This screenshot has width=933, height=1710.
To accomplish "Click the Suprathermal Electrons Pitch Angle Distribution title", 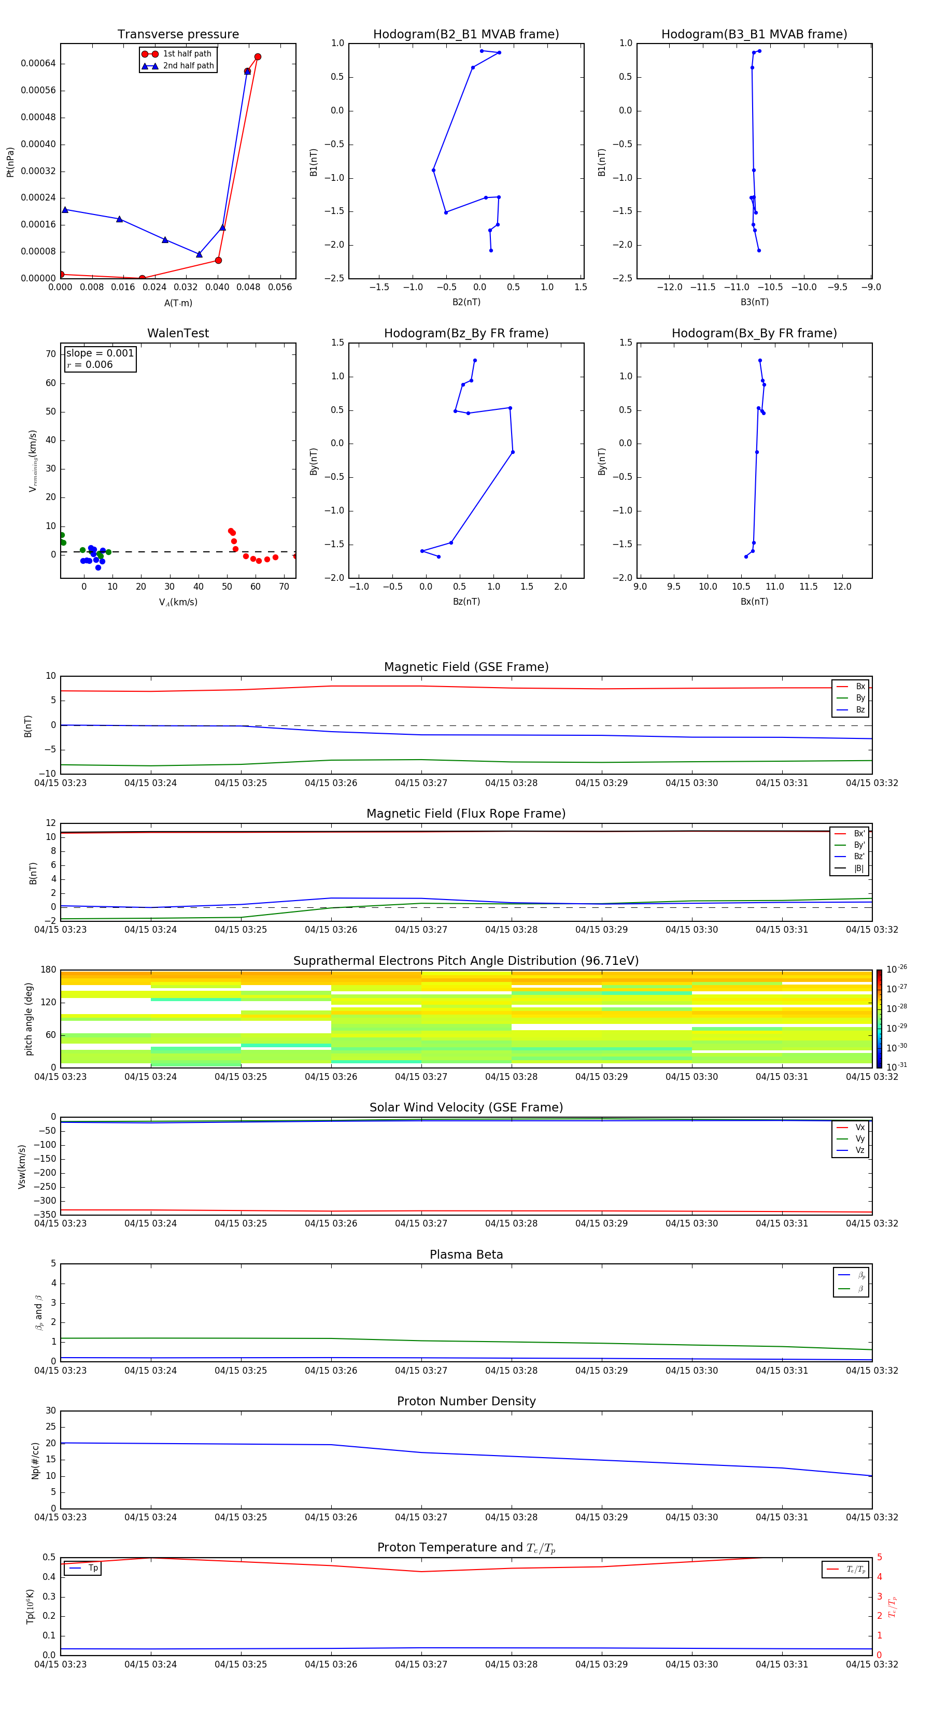I will [x=466, y=961].
